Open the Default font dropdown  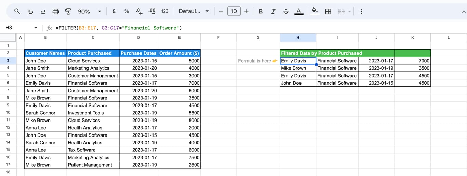pos(194,11)
